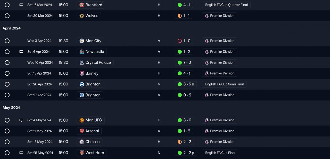330x159 pixels.
Task: Click the Brentford club badge icon
Action: pyautogui.click(x=82, y=5)
